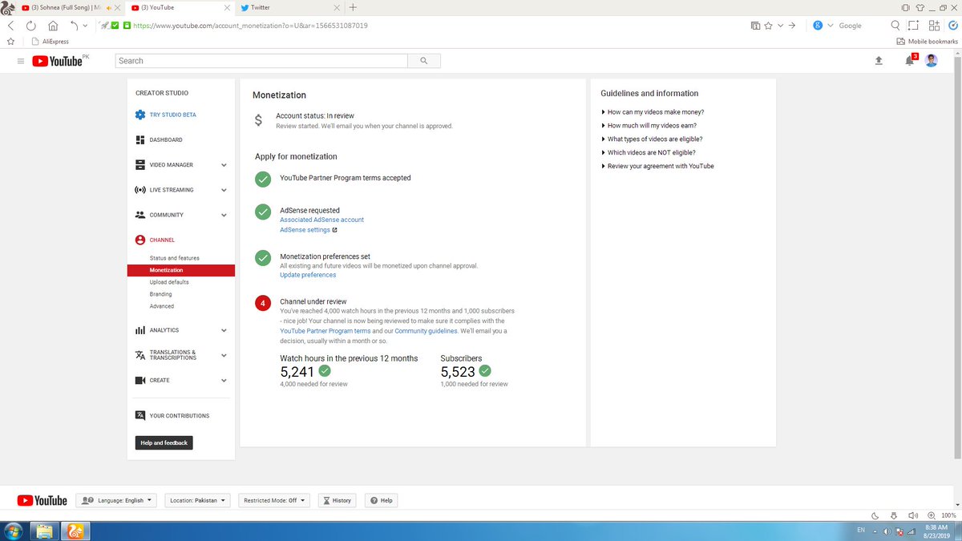Expand Translations & Transcriptions chevron
Viewport: 962px width, 541px height.
click(x=224, y=355)
